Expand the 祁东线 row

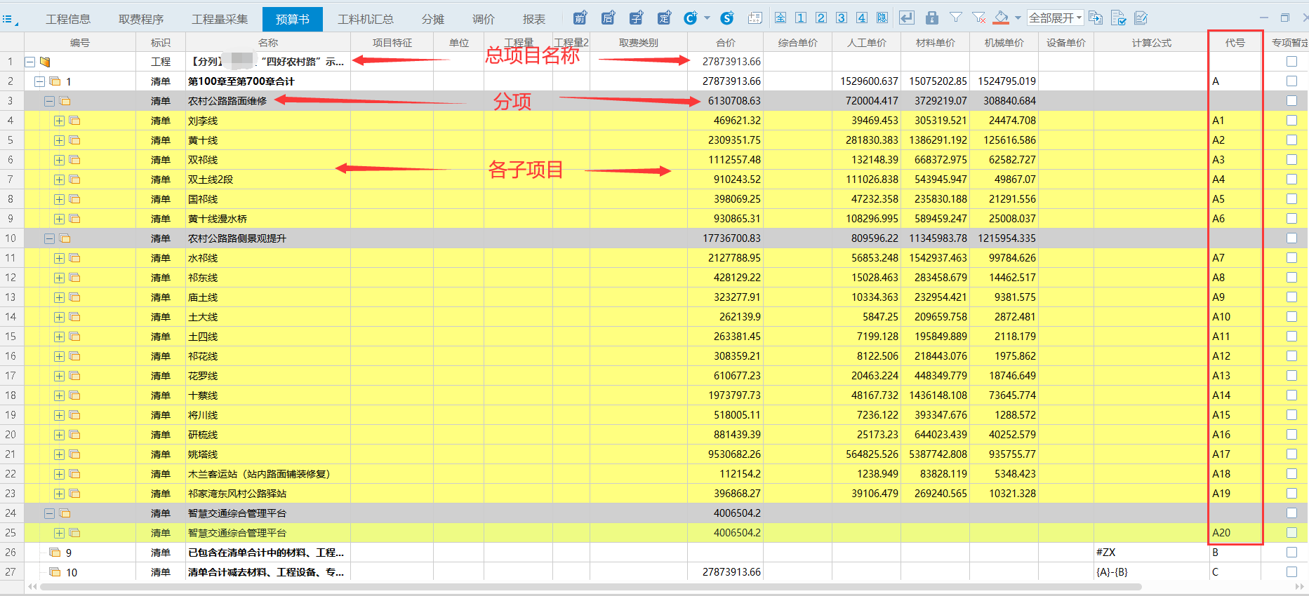point(60,278)
